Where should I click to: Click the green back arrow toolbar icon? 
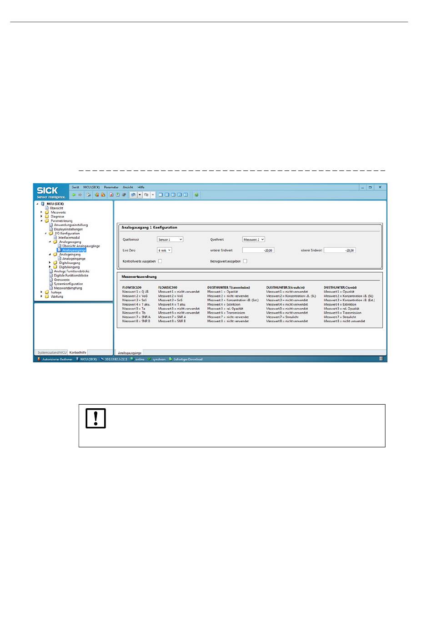[x=74, y=195]
